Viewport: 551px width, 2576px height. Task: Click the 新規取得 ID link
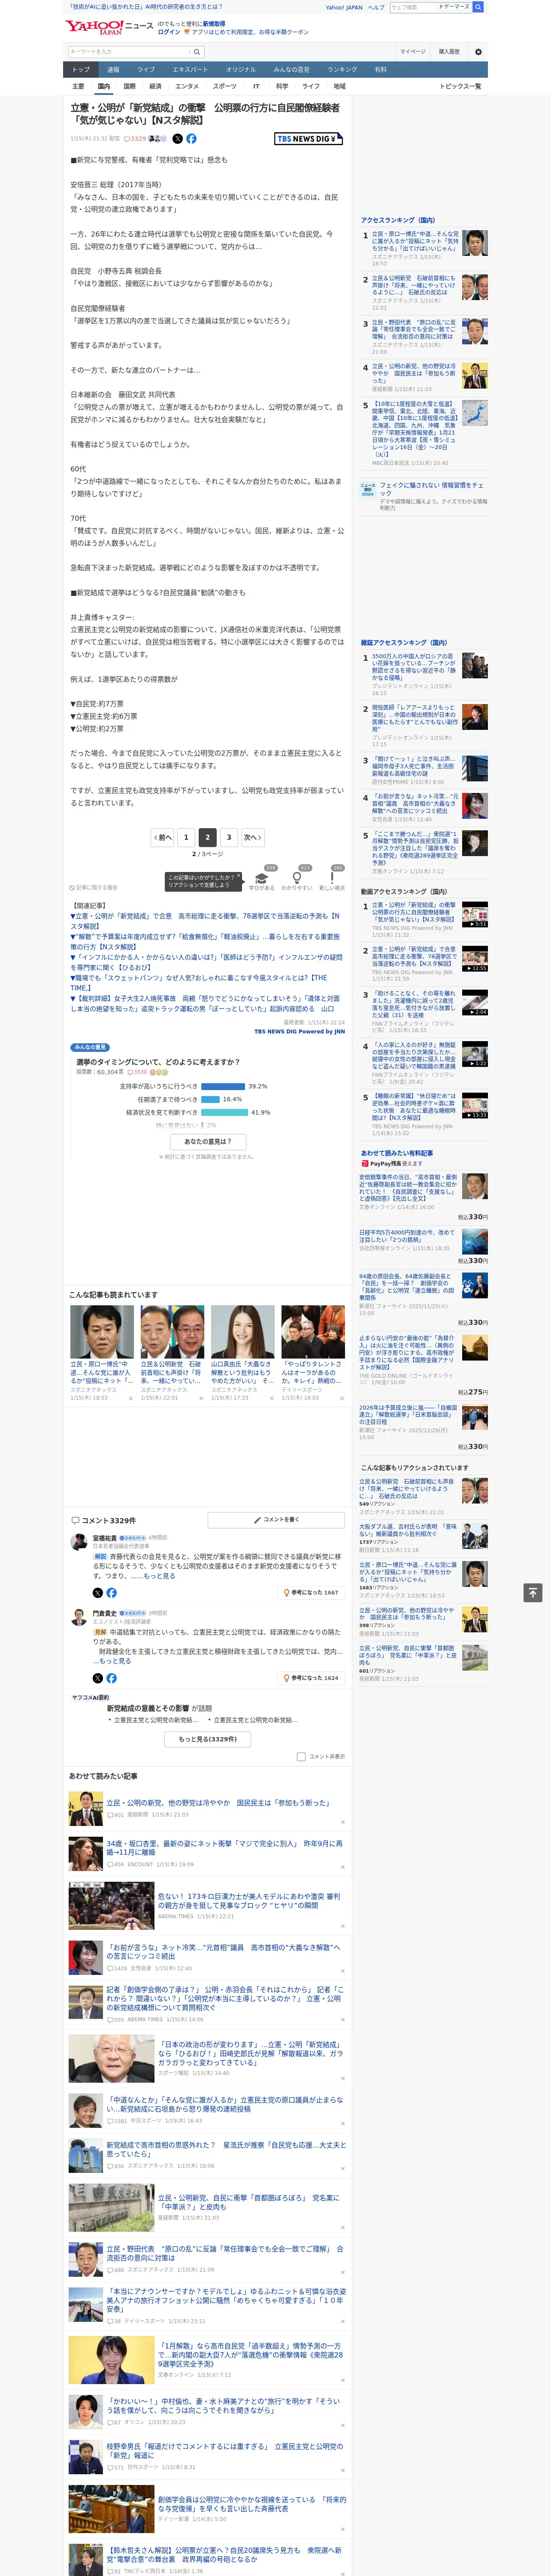[214, 24]
